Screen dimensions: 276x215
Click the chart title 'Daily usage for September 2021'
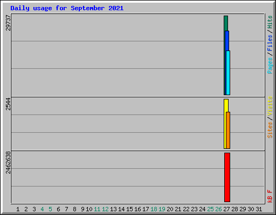(67, 8)
